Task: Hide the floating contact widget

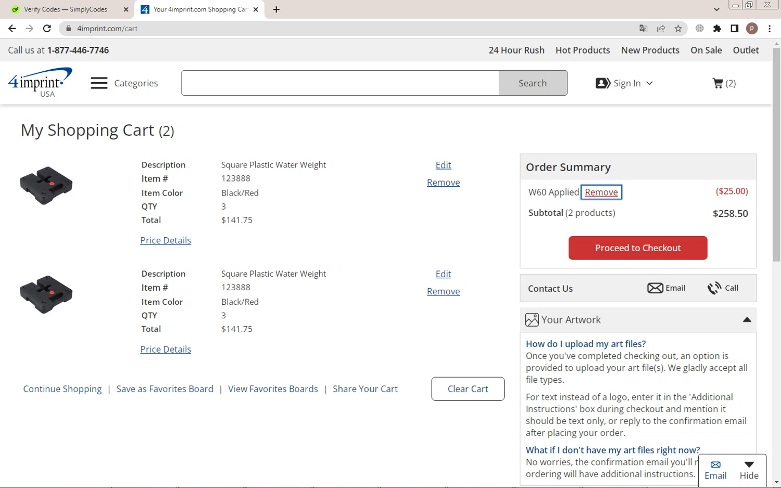Action: (749, 470)
